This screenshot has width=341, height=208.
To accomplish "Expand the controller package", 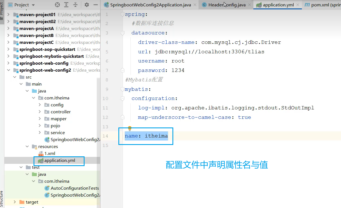I will click(40, 112).
